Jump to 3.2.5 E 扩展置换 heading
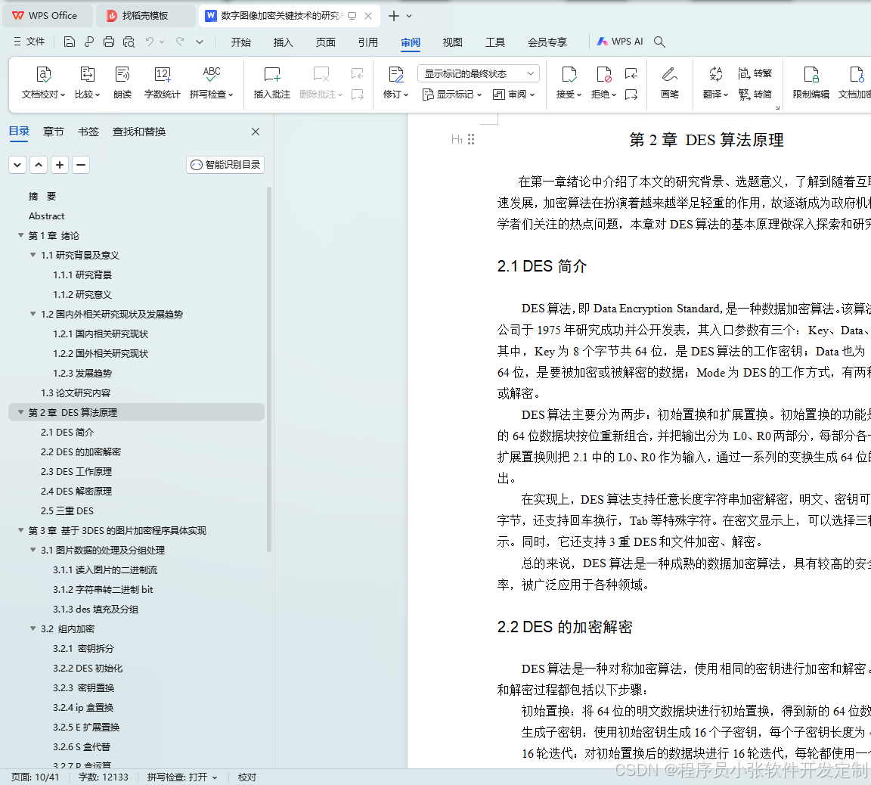871x785 pixels. pyautogui.click(x=86, y=728)
